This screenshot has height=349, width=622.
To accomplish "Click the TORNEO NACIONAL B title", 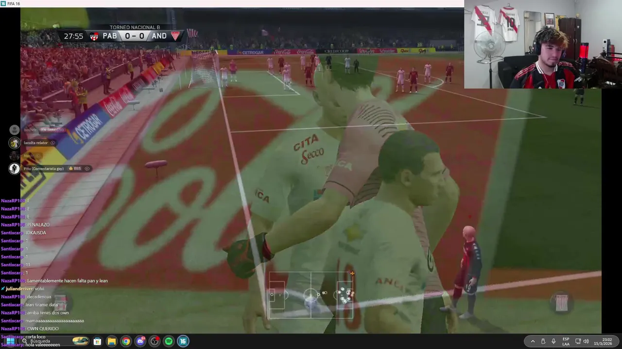I will pyautogui.click(x=135, y=27).
